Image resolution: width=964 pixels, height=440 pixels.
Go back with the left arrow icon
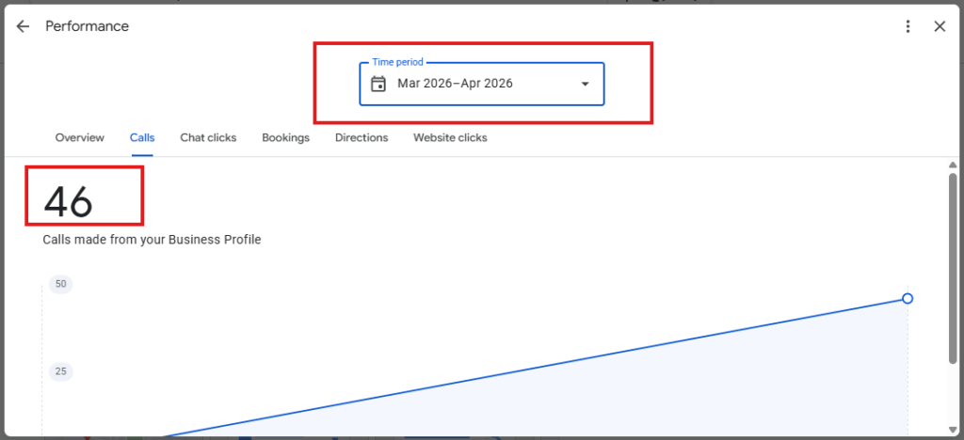23,26
